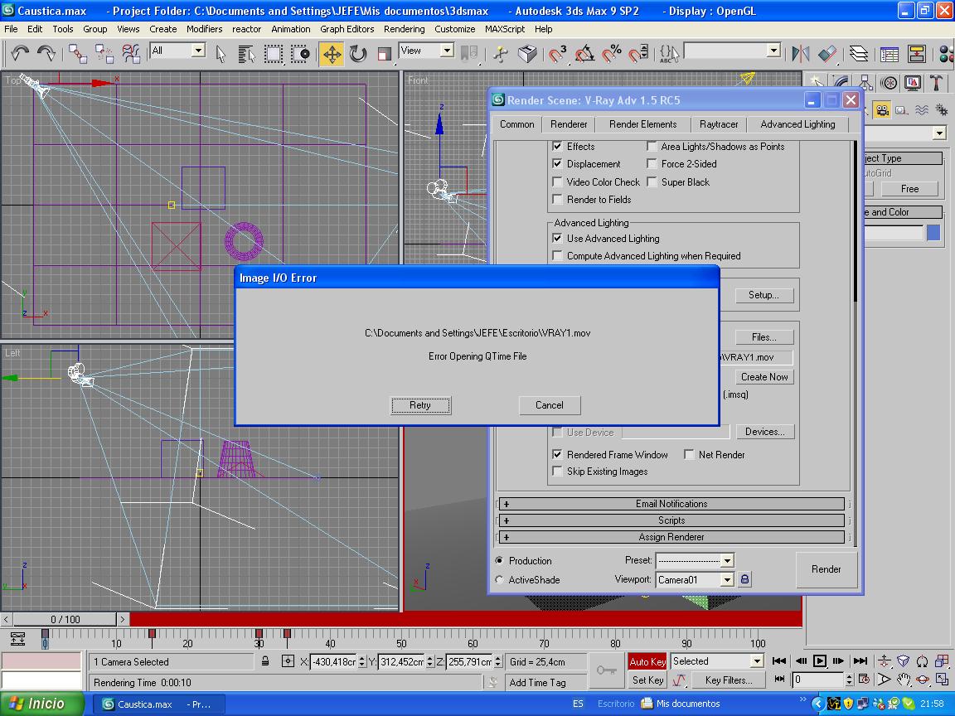
Task: Click the lock viewport icon beside Camera01
Action: coord(744,579)
